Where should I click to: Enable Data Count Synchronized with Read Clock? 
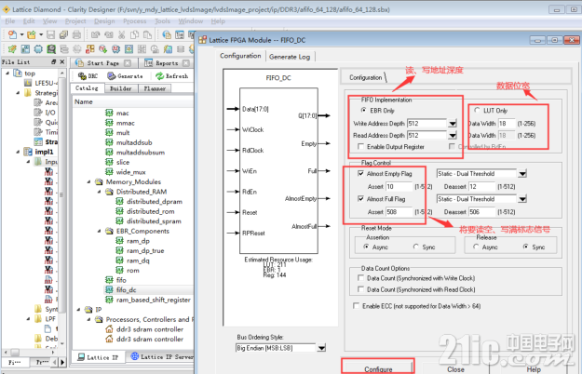click(360, 289)
